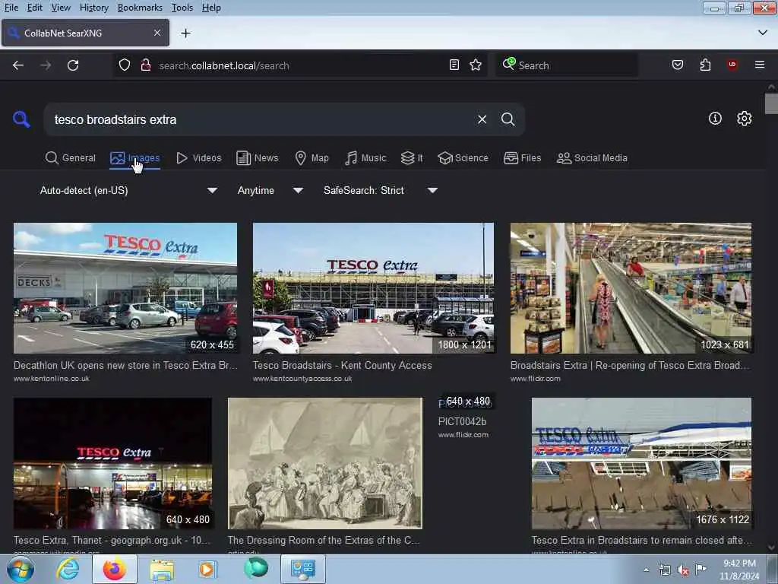Screen dimensions: 778x584
Task: Click the browser Search box
Action: 567,65
